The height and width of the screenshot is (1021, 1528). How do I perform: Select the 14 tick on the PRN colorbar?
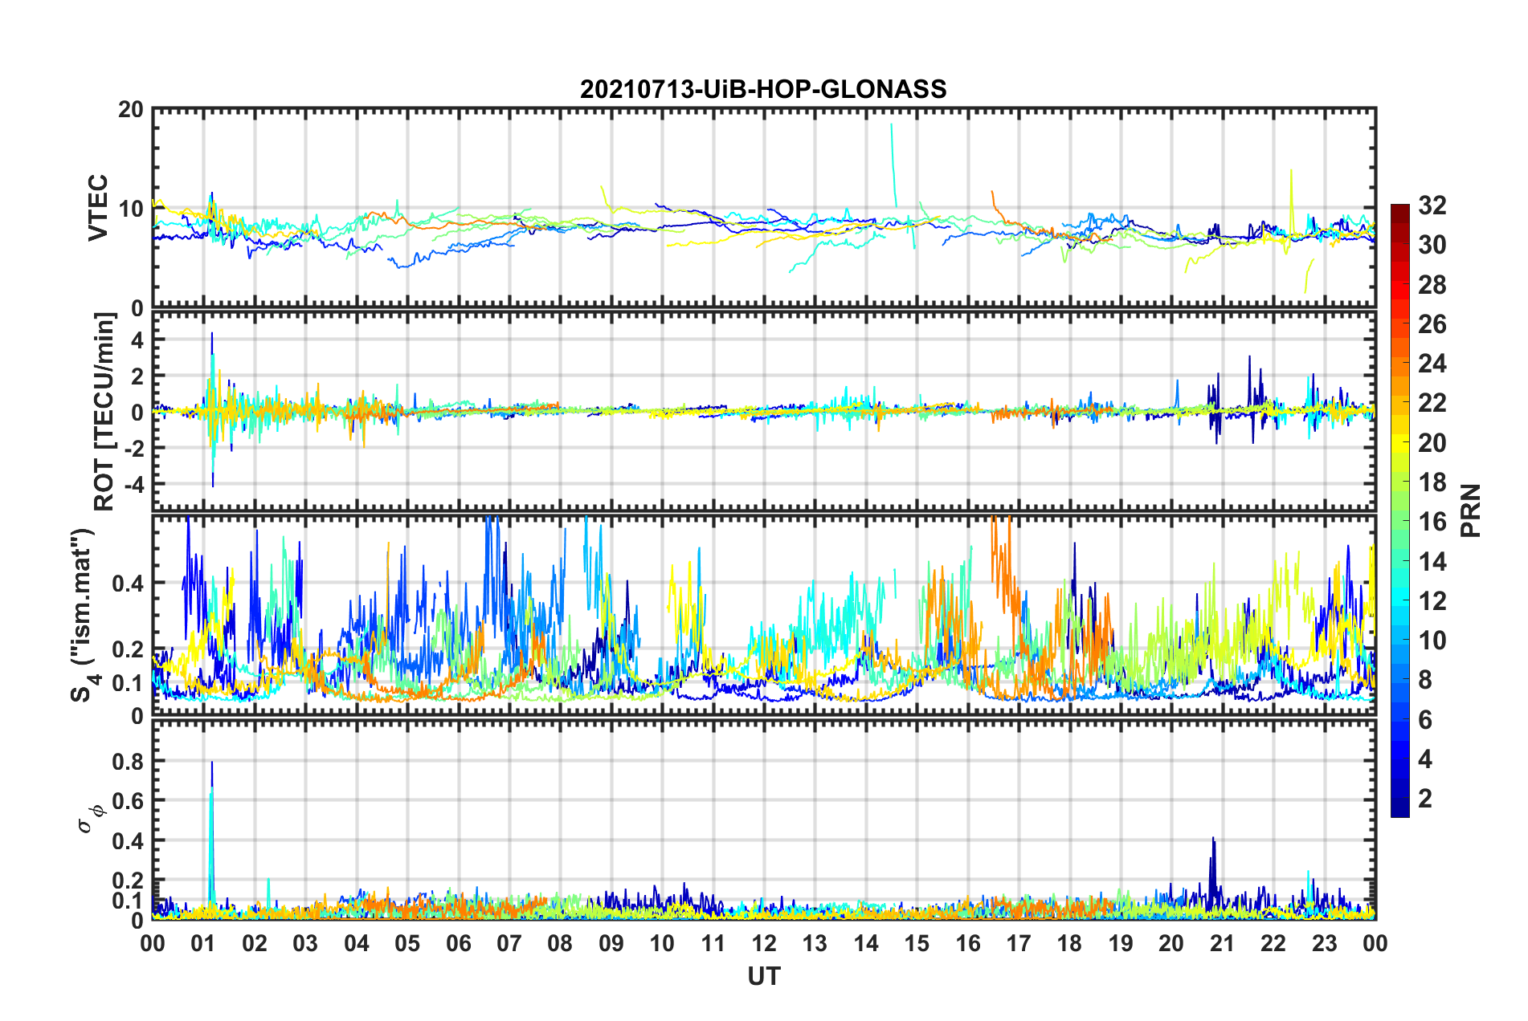tap(1432, 562)
